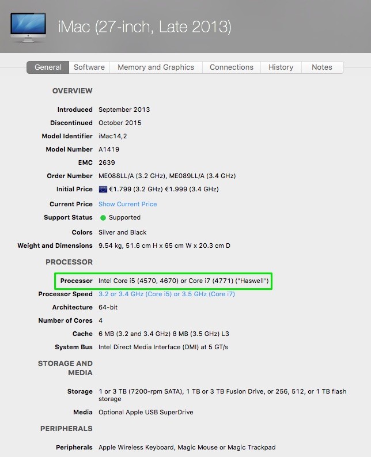Select the Introduced value September 2013
The width and height of the screenshot is (371, 457).
pyautogui.click(x=124, y=109)
